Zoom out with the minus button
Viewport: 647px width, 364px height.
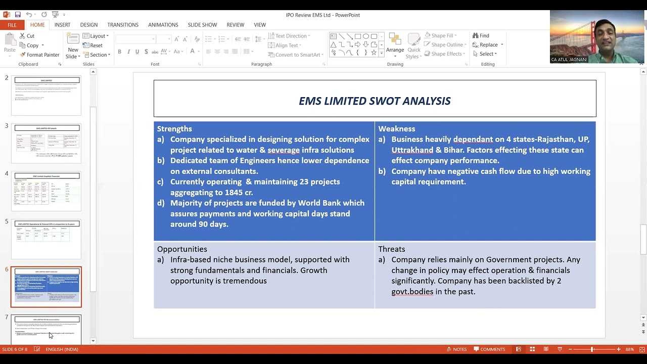(570, 349)
